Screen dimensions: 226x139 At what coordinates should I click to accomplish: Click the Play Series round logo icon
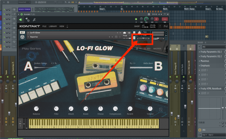pos(22,37)
